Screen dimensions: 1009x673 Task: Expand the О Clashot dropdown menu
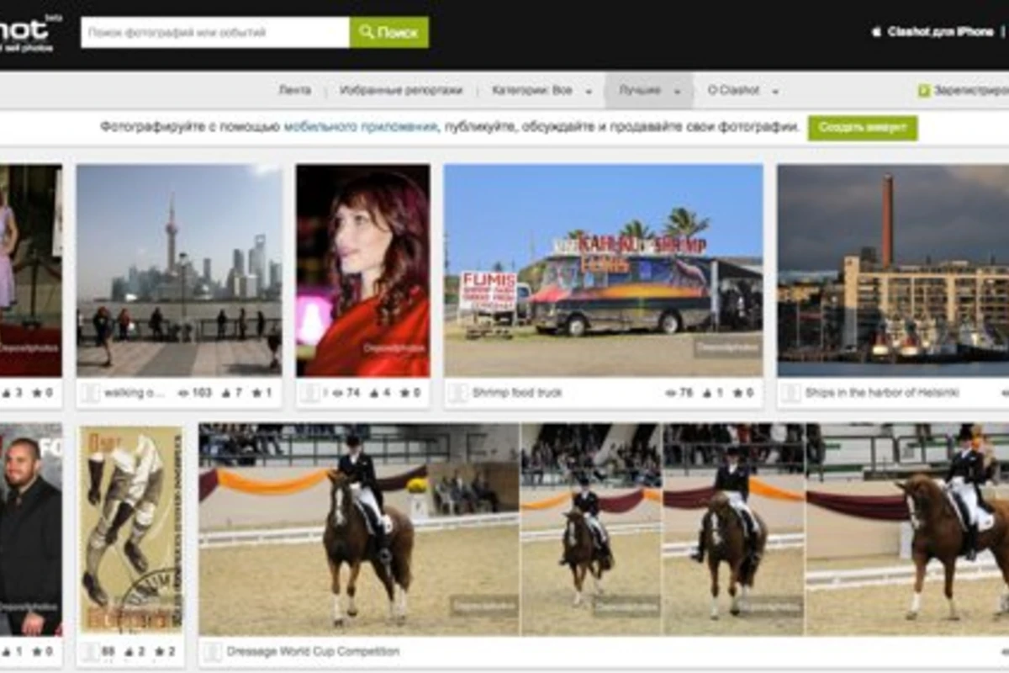coord(742,91)
